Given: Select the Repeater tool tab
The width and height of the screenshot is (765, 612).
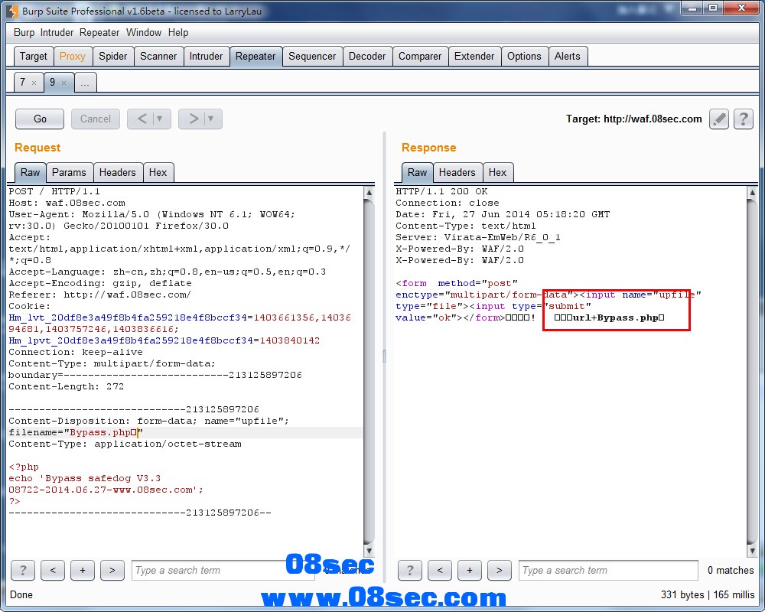Looking at the screenshot, I should 256,56.
